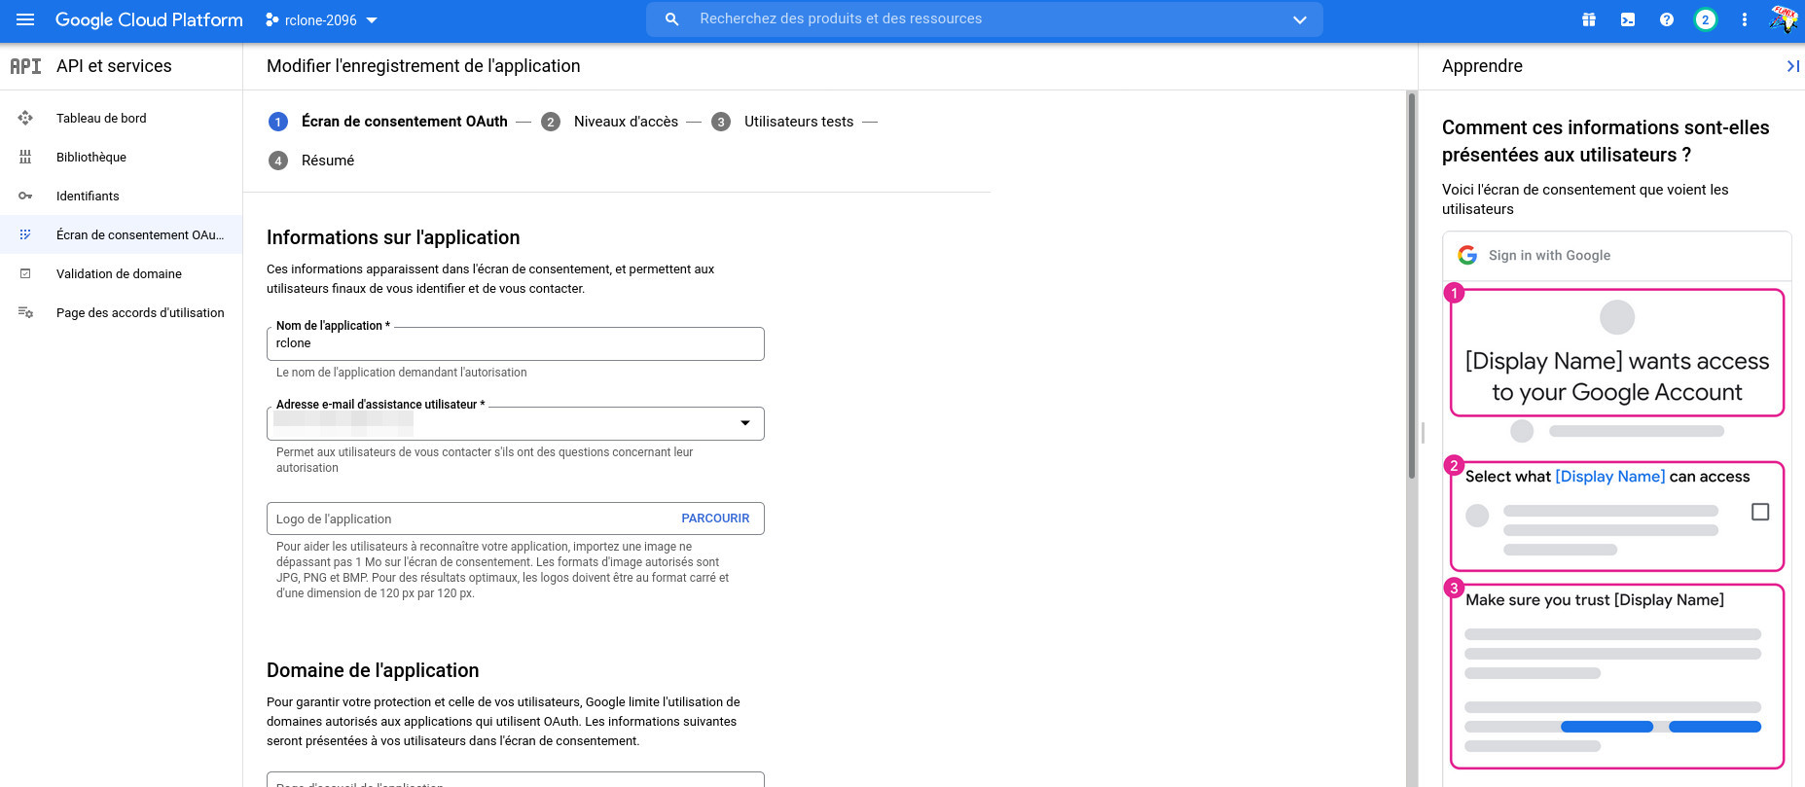Click the Google G logo in preview

[1467, 255]
